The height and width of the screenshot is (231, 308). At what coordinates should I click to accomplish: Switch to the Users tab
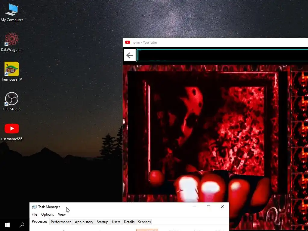pyautogui.click(x=116, y=222)
